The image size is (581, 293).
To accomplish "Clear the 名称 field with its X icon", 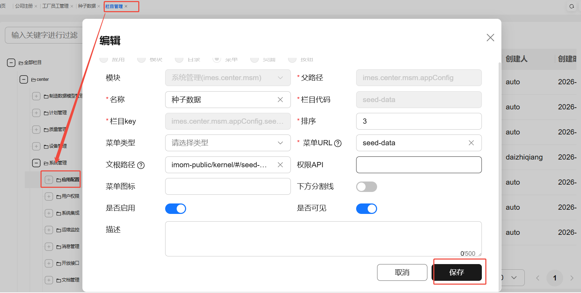I will pos(280,100).
